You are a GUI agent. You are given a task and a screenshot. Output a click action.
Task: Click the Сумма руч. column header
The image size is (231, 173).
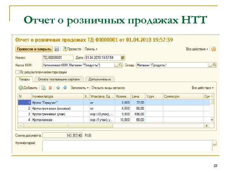tap(183, 96)
